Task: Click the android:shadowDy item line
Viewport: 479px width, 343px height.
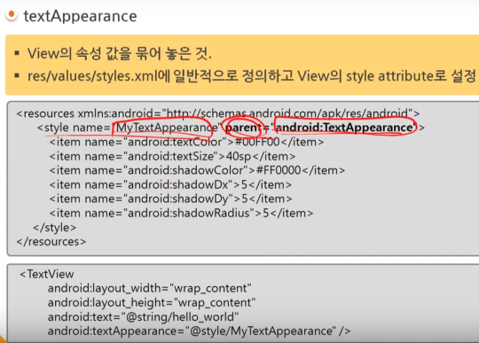Action: pos(171,199)
